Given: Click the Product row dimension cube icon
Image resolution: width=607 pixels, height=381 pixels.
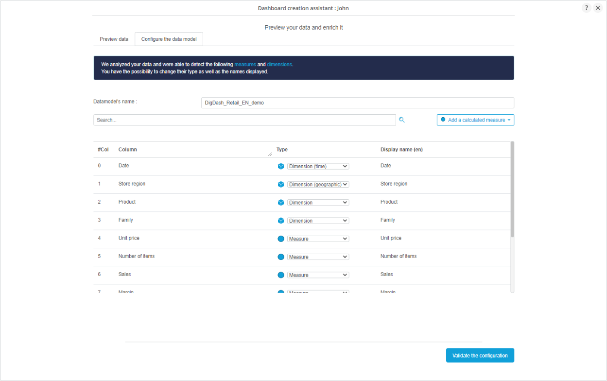Looking at the screenshot, I should [281, 202].
